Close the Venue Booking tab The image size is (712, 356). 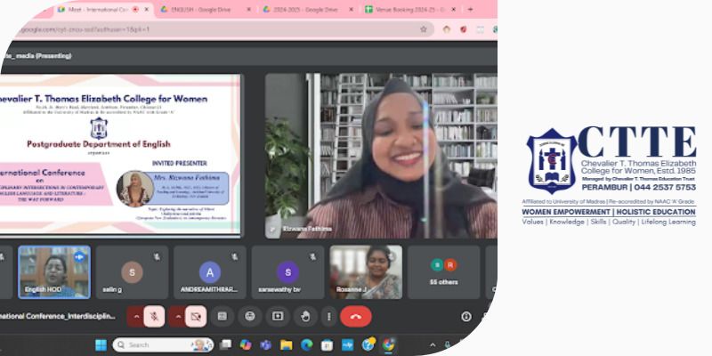[x=454, y=10]
